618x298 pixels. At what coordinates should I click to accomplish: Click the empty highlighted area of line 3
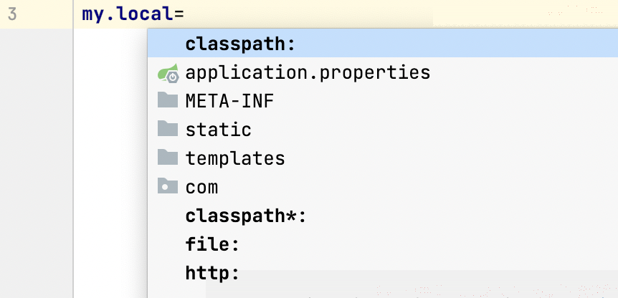pos(308,14)
